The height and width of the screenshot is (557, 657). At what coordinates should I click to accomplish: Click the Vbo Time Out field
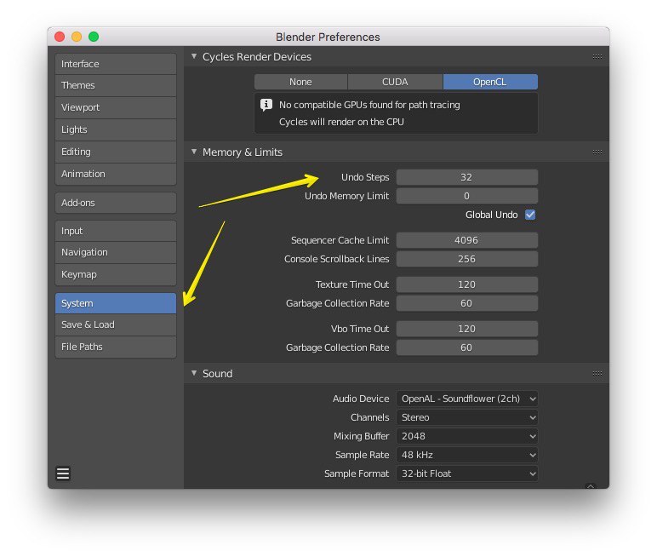point(466,329)
